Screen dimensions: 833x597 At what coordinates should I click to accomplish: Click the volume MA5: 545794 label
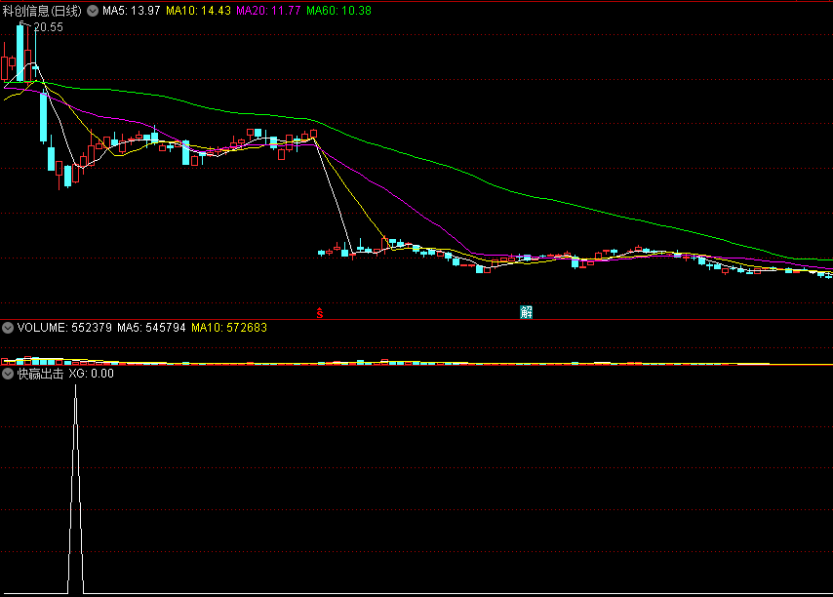click(151, 328)
